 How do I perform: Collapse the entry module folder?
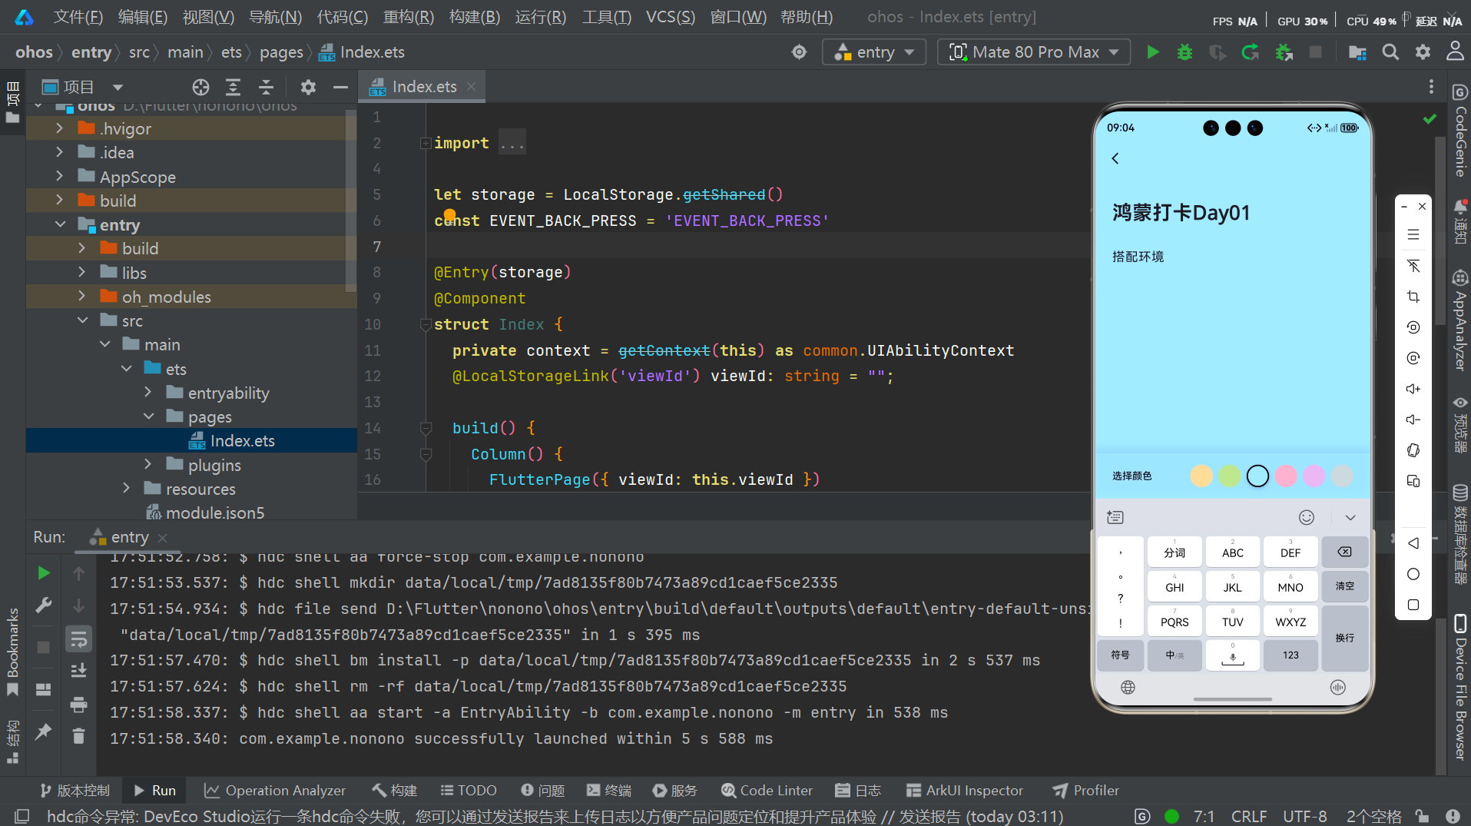click(x=59, y=224)
